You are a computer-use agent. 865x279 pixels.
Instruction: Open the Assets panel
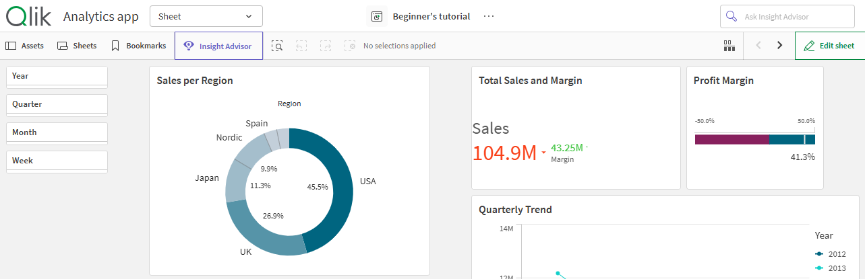click(25, 46)
